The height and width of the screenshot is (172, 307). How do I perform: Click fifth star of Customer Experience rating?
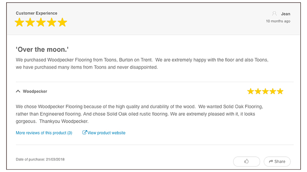pyautogui.click(x=62, y=23)
